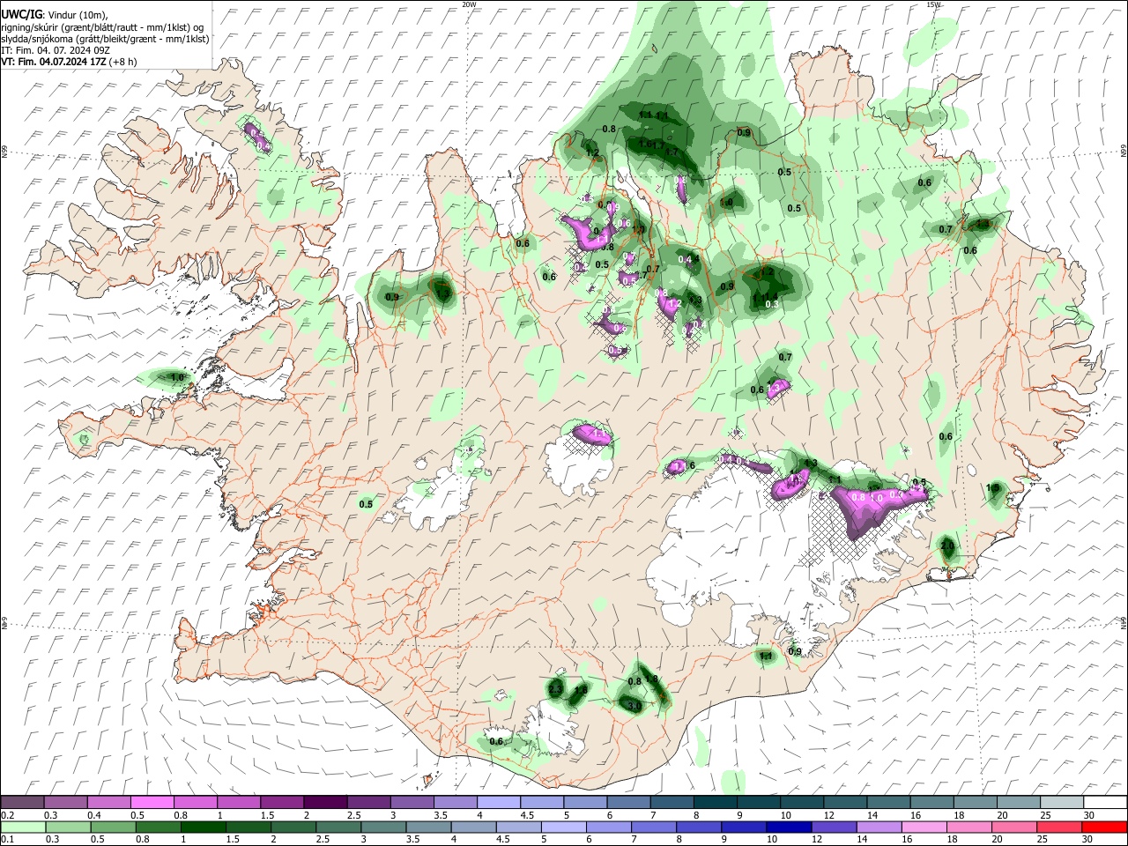Click the '2.0' precipitation value near the southeast coast
Screen dimensions: 1128x846
pos(947,546)
